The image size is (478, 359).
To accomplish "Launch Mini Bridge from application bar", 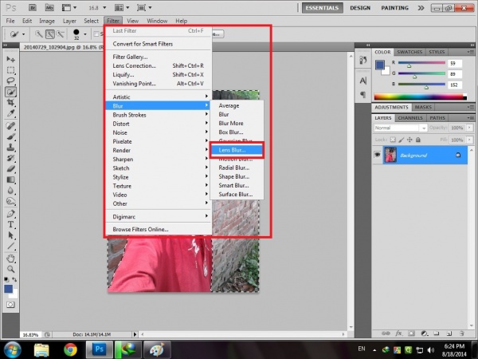I will click(49, 8).
